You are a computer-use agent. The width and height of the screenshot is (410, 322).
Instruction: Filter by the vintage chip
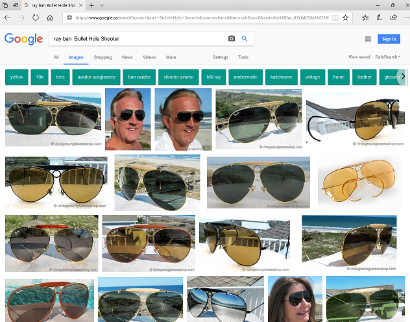pyautogui.click(x=313, y=77)
